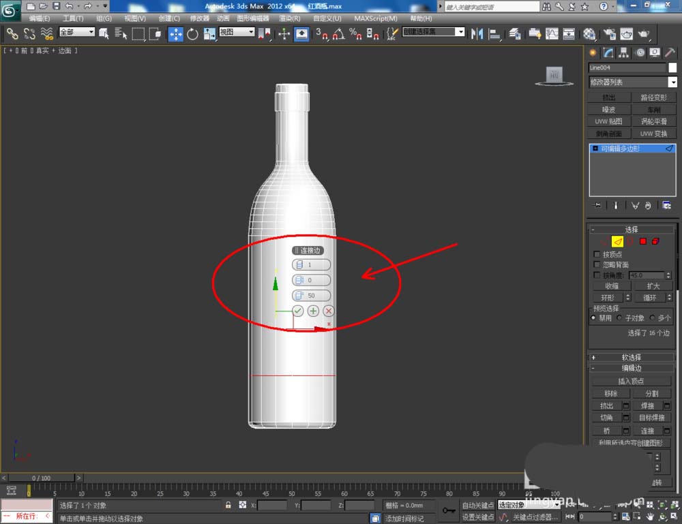Select the Element sub-object level icon

(x=655, y=241)
